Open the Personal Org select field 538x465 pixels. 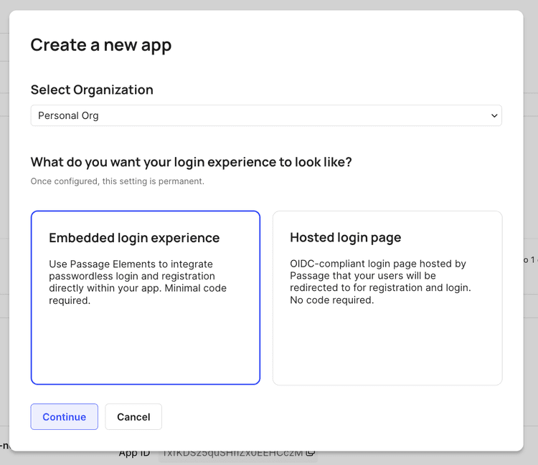point(265,115)
